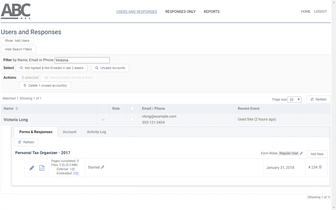Click into the Filter by Name text field

coord(82,60)
